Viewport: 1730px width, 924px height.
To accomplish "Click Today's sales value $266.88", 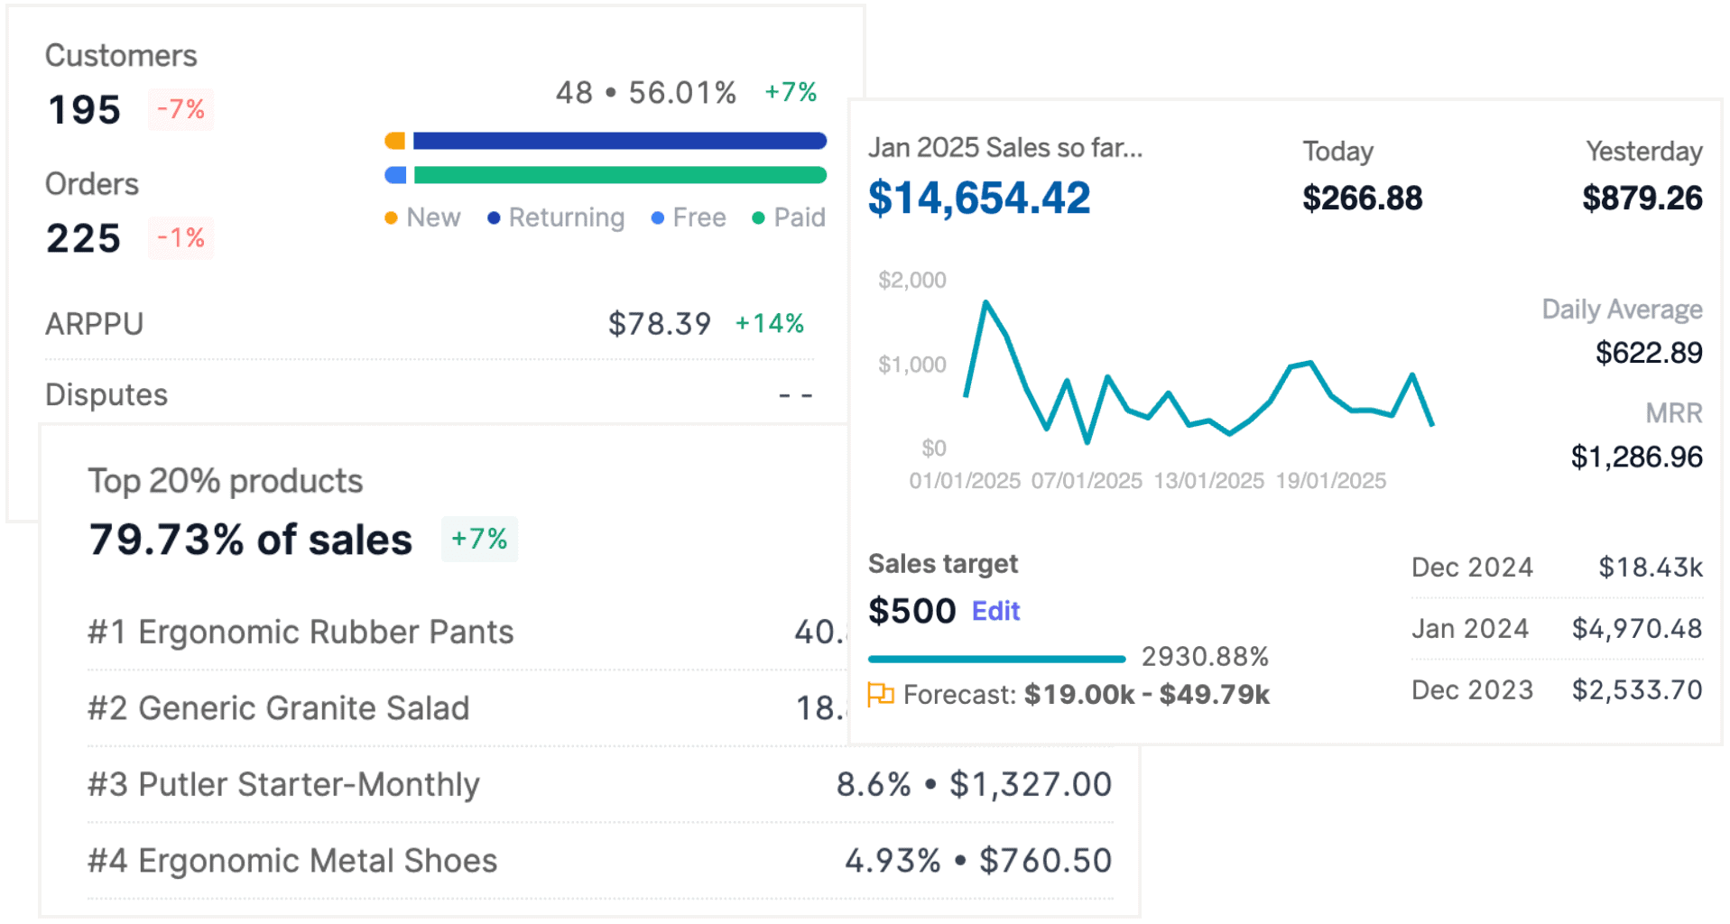I will 1363,199.
